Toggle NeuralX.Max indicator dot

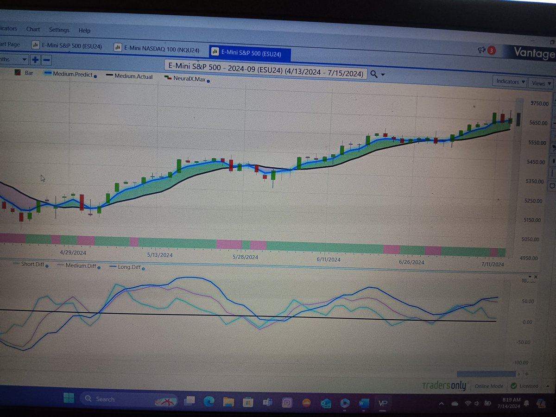point(208,81)
